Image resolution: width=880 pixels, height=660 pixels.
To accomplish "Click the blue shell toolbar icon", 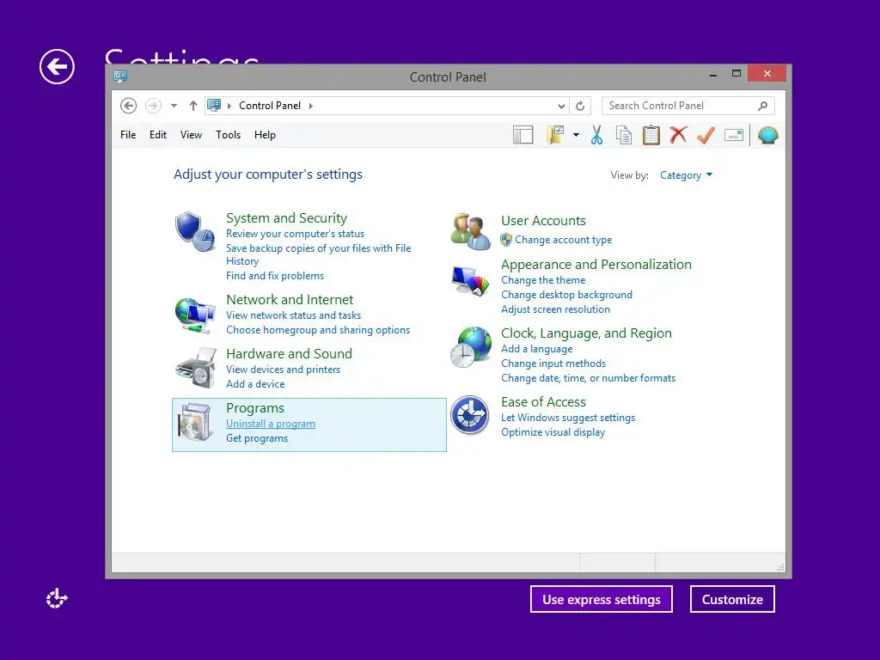I will 767,135.
